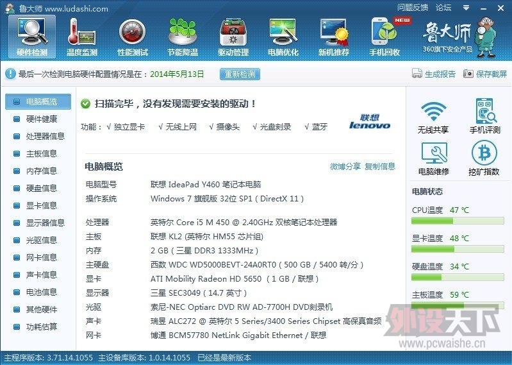Click the BCM57780 NetLink Ethernet text
This screenshot has height=365, width=512.
(x=238, y=335)
